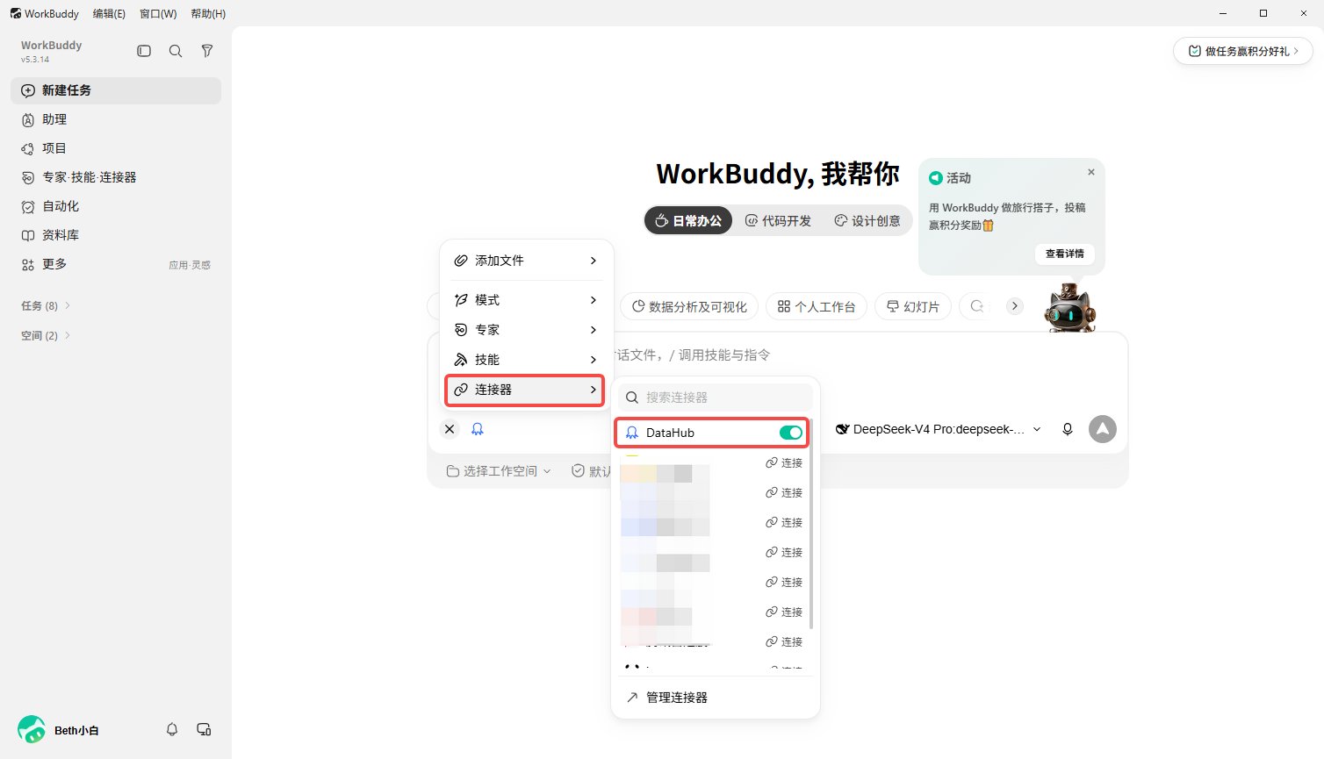Go to 专家·技能·连接器 page
Viewport: 1324px width, 759px height.
coord(116,177)
